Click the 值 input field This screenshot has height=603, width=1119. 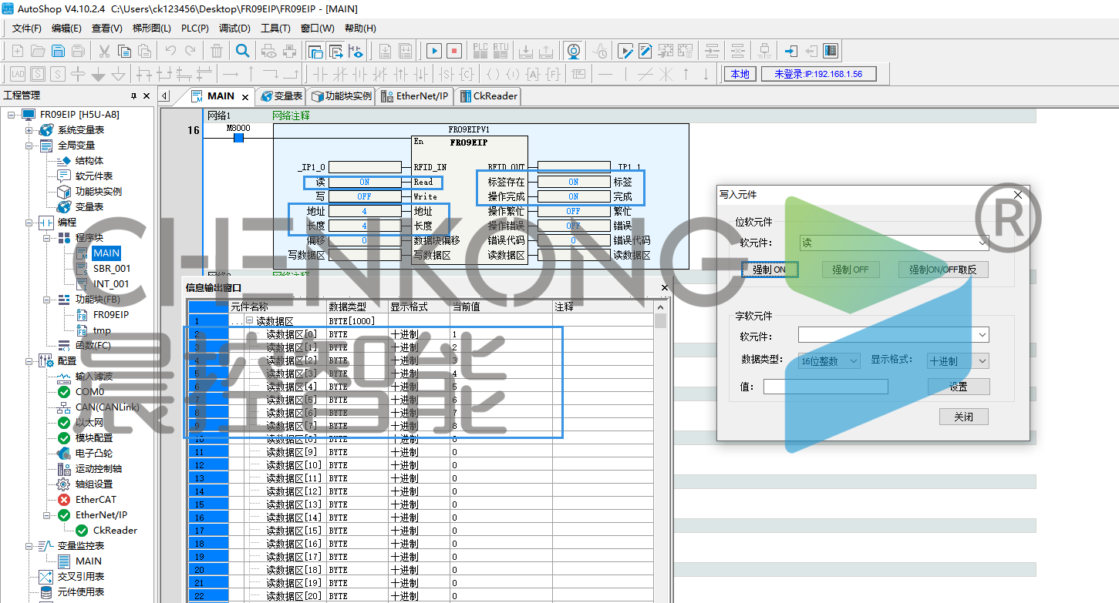tap(825, 387)
